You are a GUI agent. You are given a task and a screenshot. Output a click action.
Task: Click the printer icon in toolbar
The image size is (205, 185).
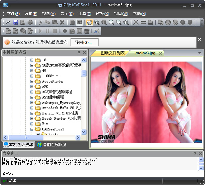30,22
